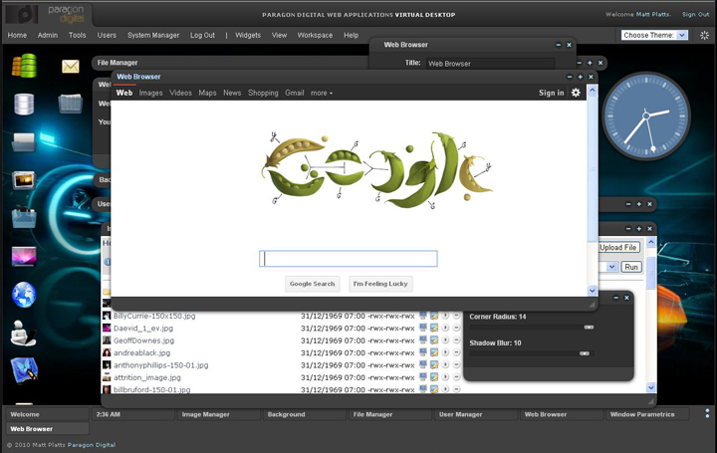Viewport: 717px width, 453px height.
Task: Open the Widgets menu
Action: 248,35
